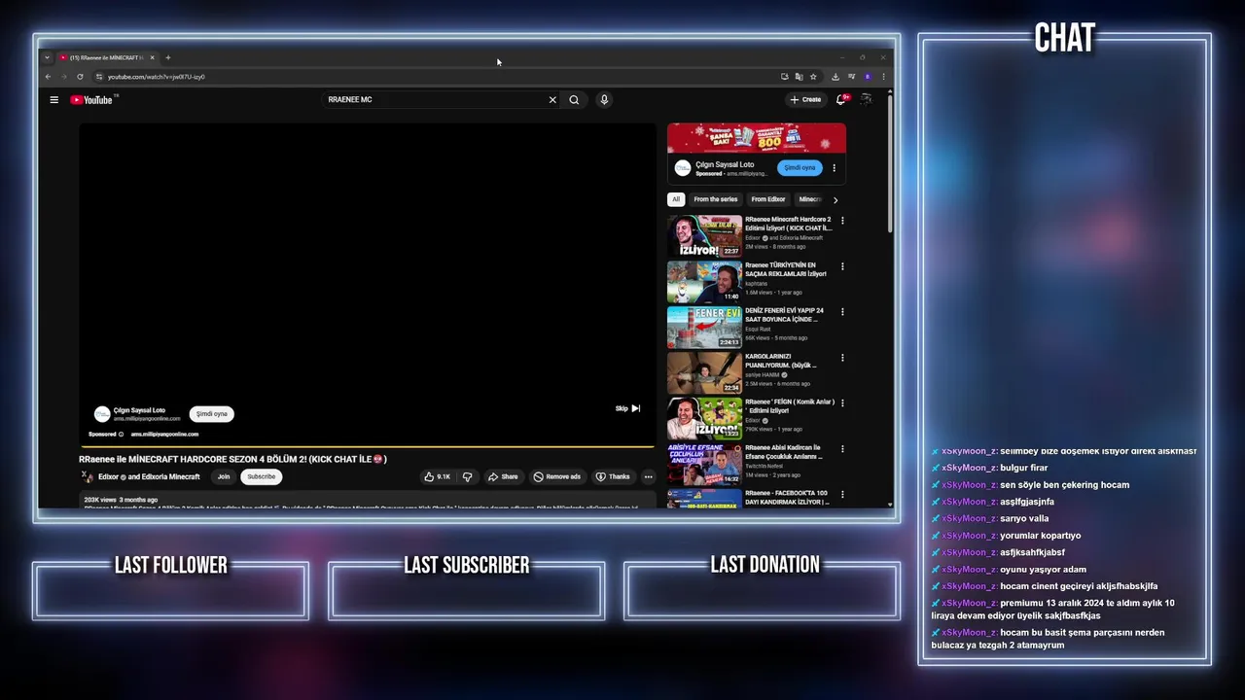Open RRaenee FEİGN Komik Anlar video

(704, 419)
